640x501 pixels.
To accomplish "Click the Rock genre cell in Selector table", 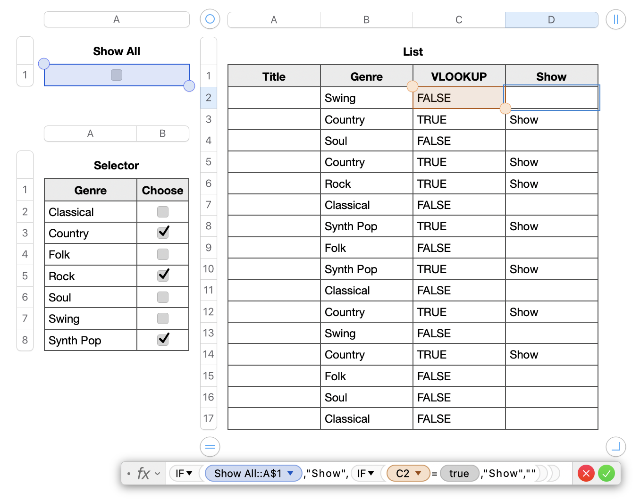I will [x=90, y=276].
